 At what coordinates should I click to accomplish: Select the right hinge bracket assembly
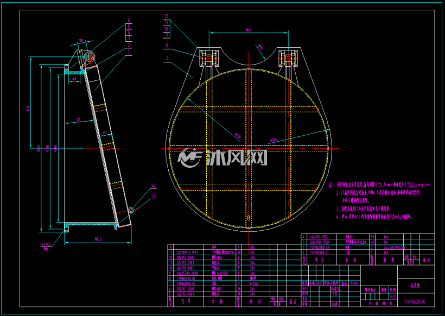coord(288,58)
